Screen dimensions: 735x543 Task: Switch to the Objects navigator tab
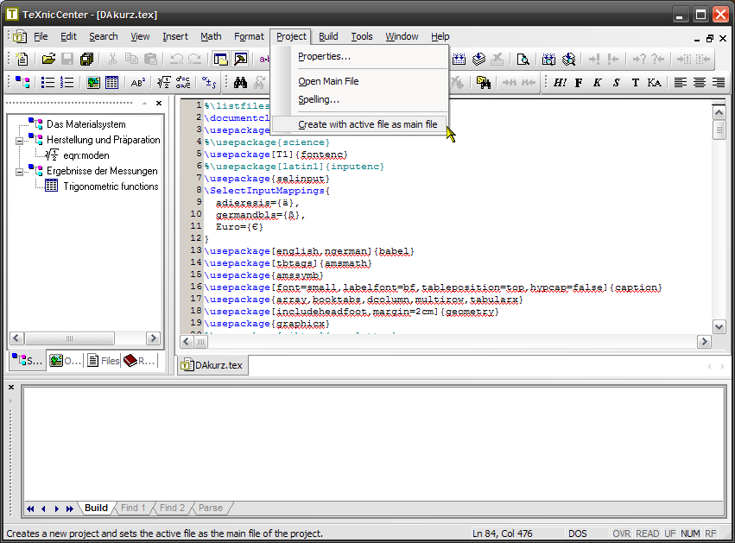(65, 360)
